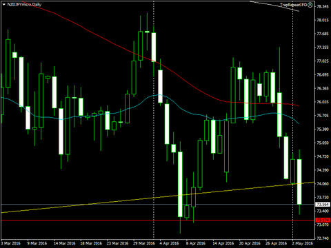Click the current bid price label 73.564
The image size is (331, 248).
[323, 204]
